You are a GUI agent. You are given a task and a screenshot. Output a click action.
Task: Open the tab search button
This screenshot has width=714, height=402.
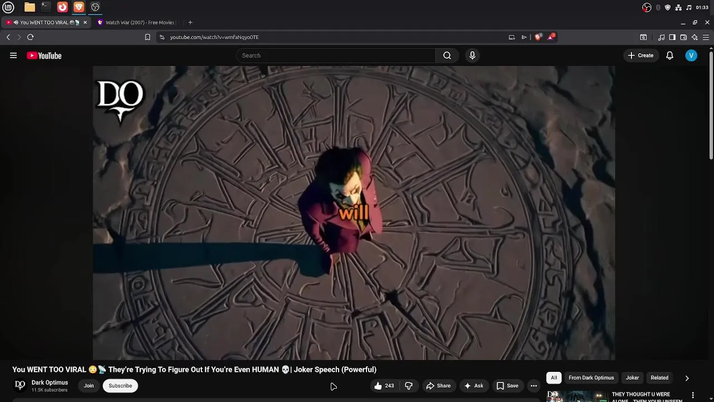[x=643, y=37]
